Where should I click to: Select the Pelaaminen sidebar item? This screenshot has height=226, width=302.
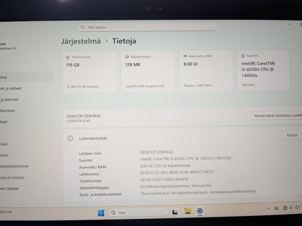(x=4, y=155)
